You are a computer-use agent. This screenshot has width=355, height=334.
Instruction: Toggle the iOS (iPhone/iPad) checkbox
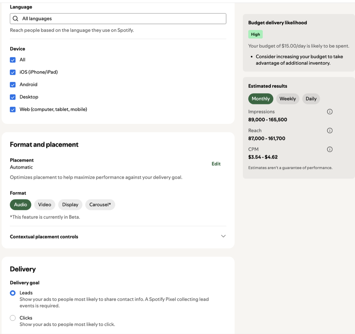13,72
